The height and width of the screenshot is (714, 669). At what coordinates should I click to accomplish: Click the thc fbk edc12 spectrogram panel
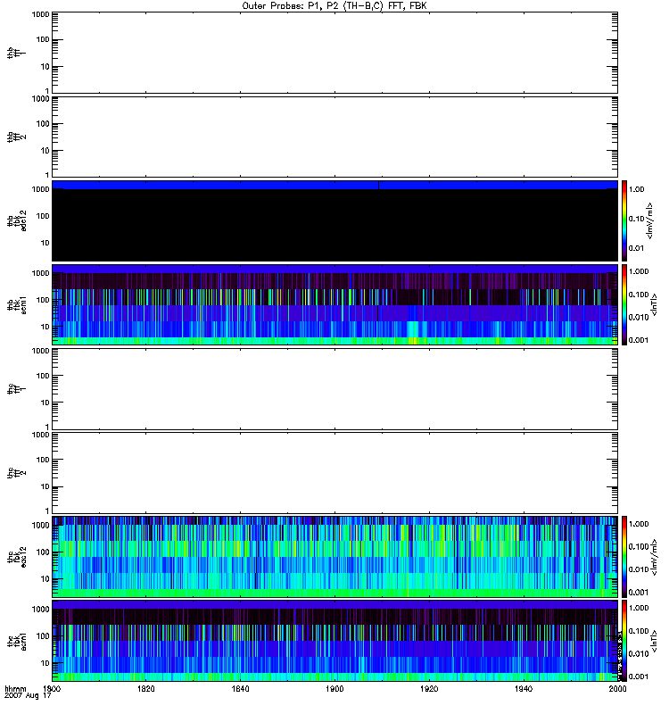tap(334, 556)
